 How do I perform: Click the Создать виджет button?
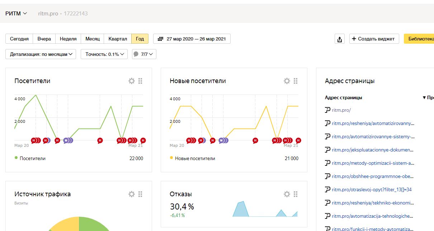tap(374, 39)
